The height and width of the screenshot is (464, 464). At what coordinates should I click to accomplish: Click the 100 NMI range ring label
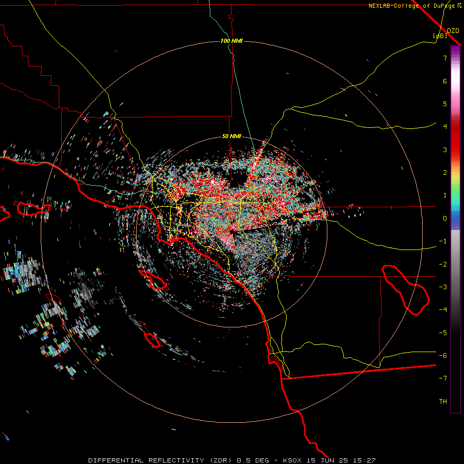[231, 41]
